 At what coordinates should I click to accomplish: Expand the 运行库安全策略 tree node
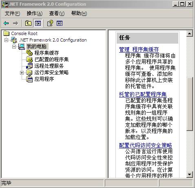[x=22, y=73]
